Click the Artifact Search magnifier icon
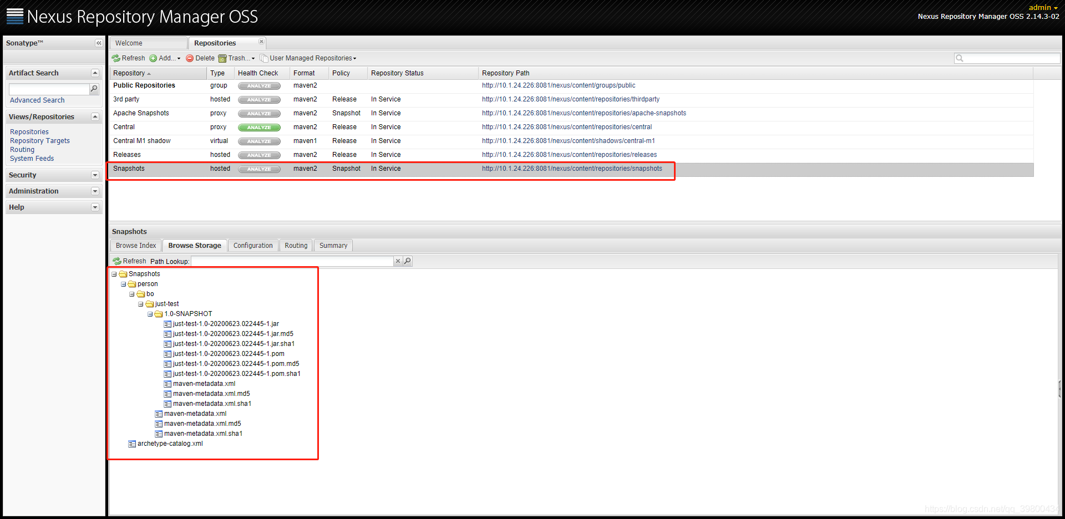Image resolution: width=1065 pixels, height=519 pixels. point(94,89)
